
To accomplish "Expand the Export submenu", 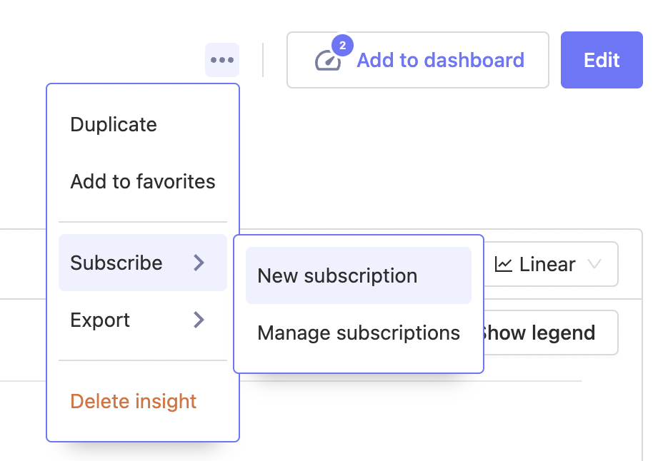I will 100,320.
